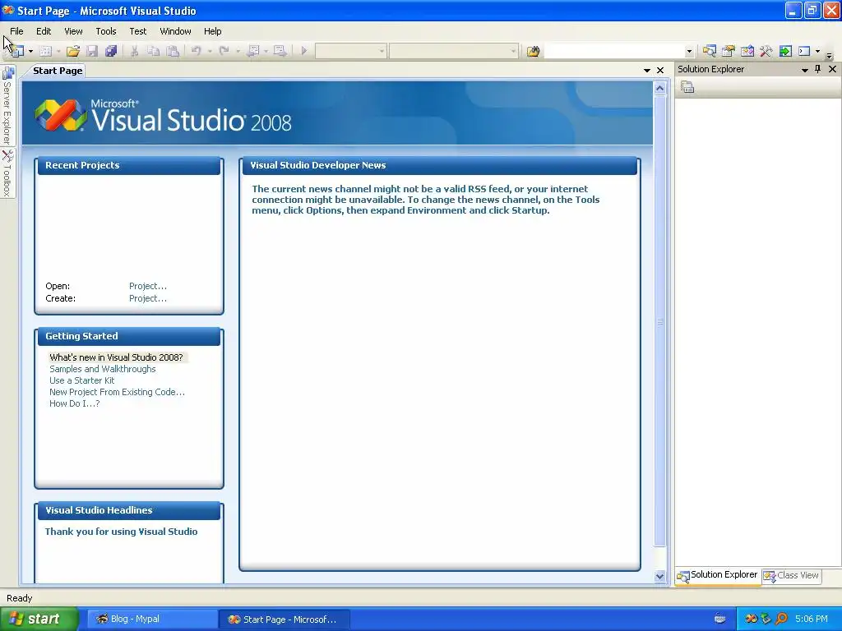Viewport: 842px width, 631px height.
Task: Open the Solution Configurations combo box
Action: pos(350,51)
